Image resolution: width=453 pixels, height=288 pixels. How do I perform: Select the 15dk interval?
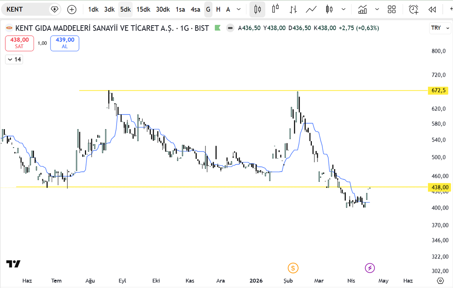143,9
